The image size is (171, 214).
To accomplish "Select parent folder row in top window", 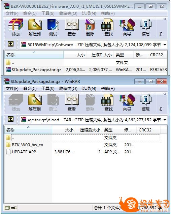I will [x=86, y=63].
